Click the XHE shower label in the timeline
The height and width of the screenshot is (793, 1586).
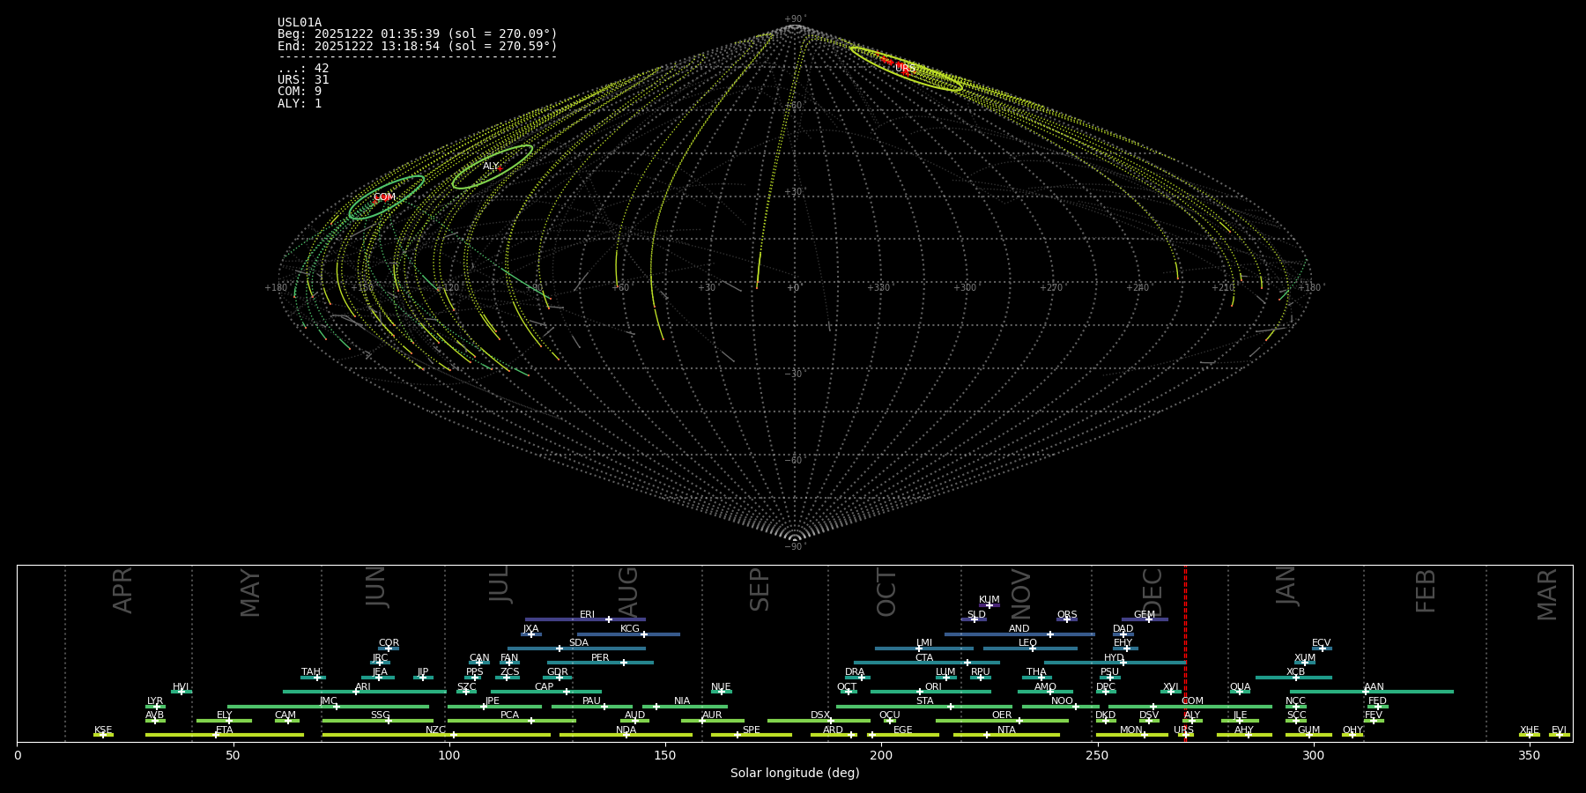(1529, 730)
